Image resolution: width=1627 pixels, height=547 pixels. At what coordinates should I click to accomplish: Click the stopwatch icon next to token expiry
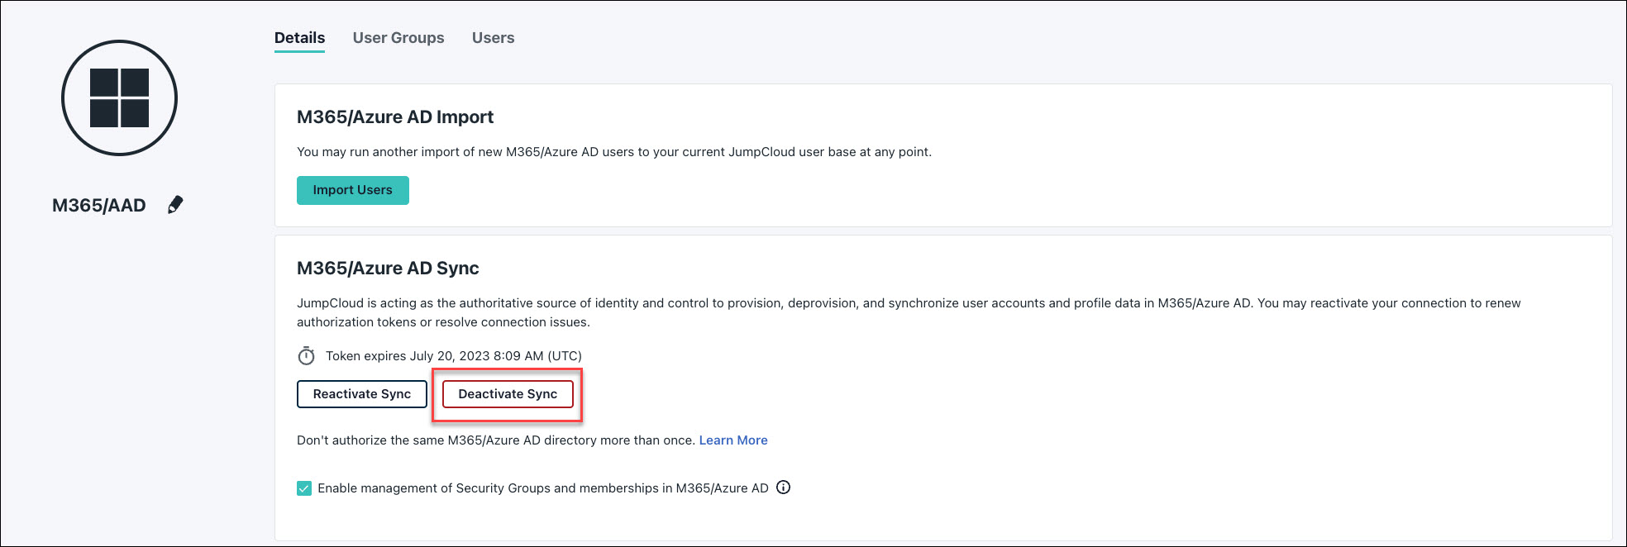coord(306,356)
